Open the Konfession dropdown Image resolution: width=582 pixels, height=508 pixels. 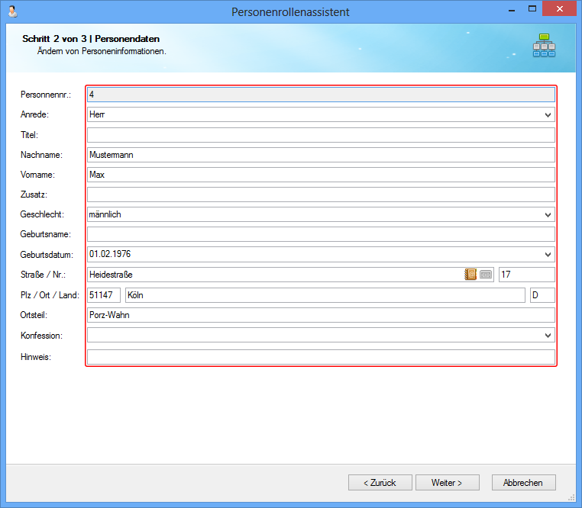pos(548,336)
